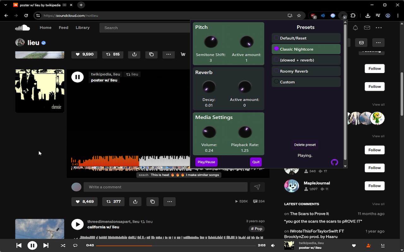Bookmark this page with the star icon
This screenshot has height=252, width=404.
[299, 15]
